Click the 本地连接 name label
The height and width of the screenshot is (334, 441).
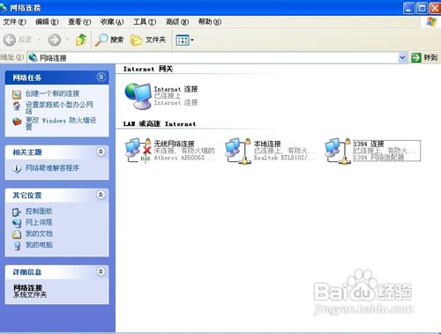[x=267, y=144]
